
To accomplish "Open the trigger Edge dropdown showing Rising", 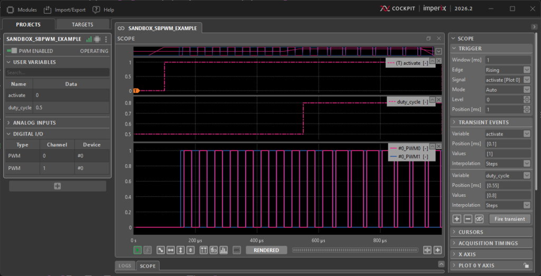I will pos(507,70).
